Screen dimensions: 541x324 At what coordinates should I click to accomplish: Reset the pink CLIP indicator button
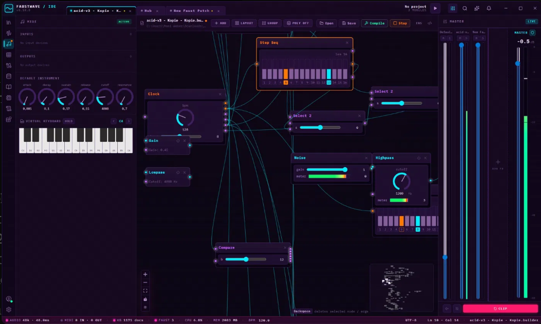point(500,308)
